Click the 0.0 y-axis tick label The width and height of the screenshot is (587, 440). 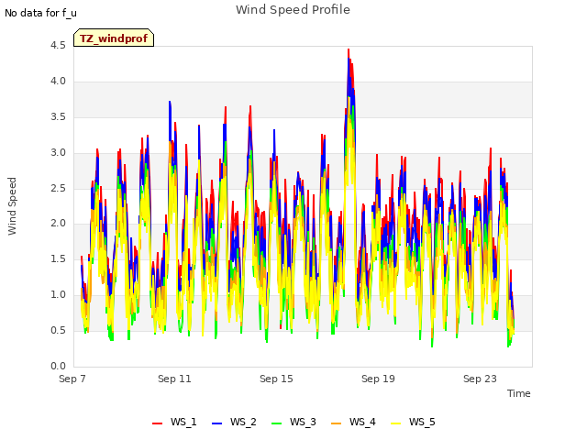58,366
